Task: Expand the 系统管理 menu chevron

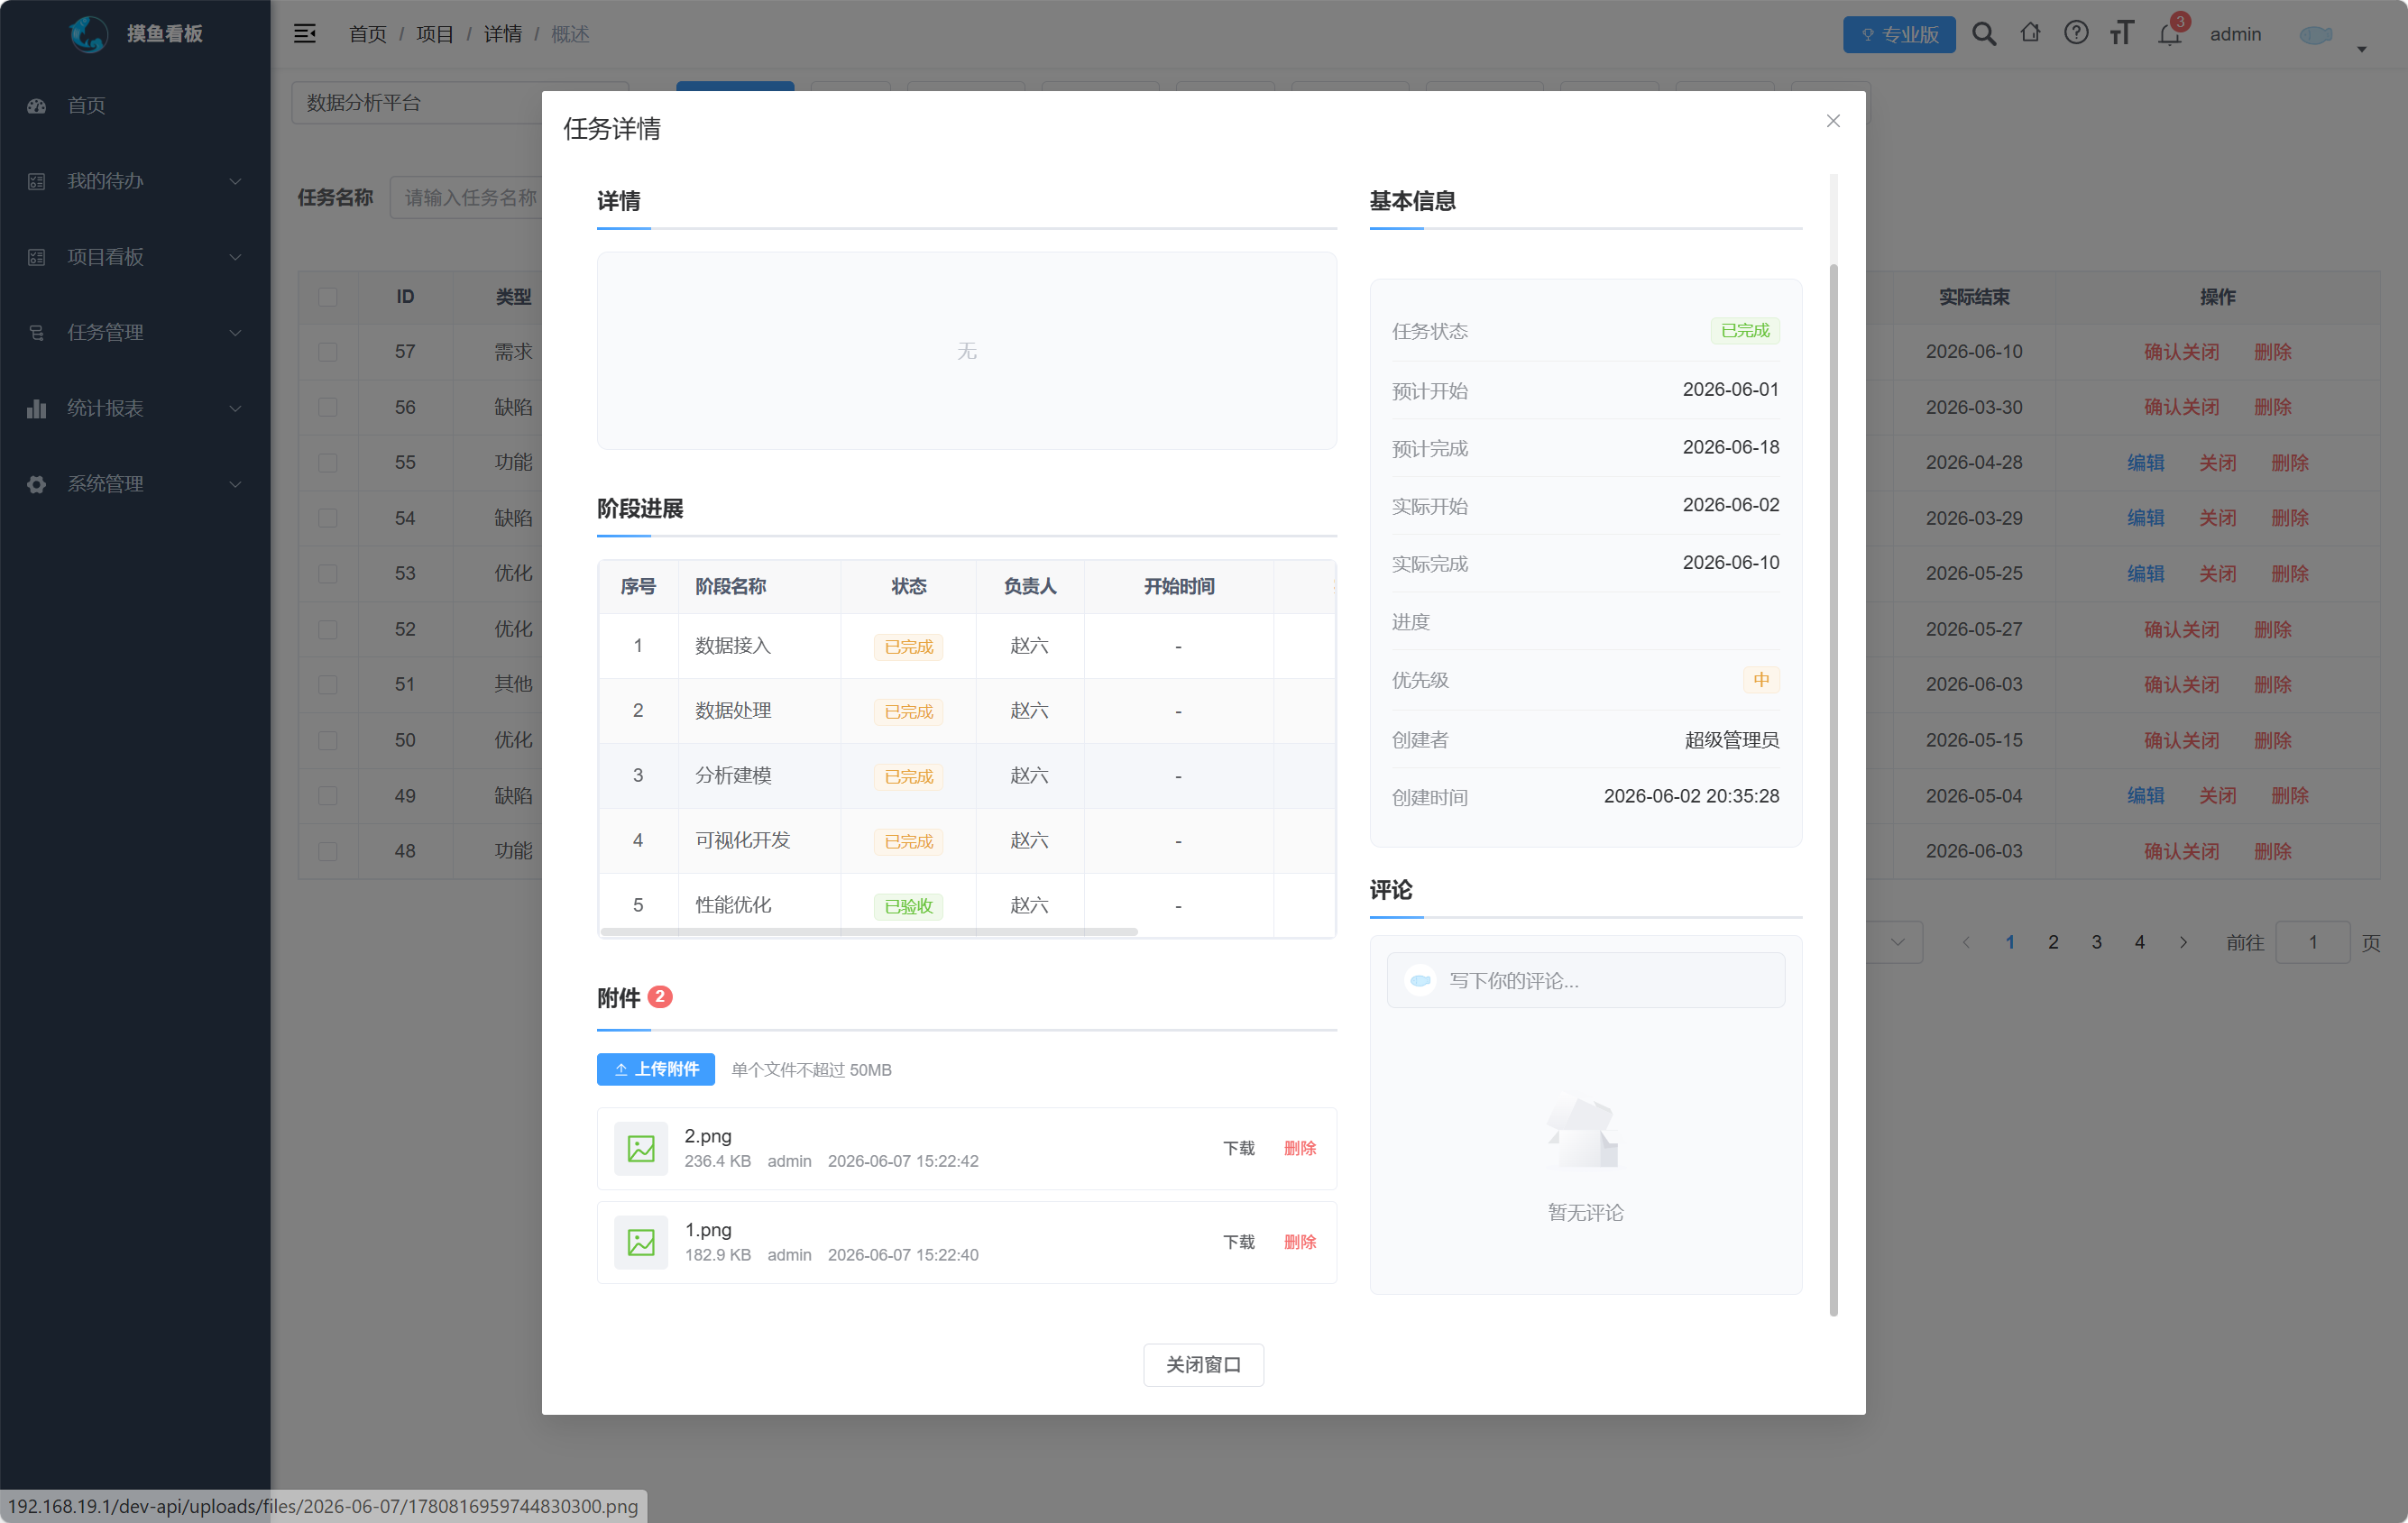Action: tap(235, 484)
